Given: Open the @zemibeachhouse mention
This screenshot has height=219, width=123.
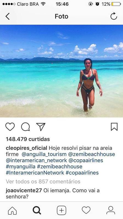Looking at the screenshot, I should [x=92, y=154].
